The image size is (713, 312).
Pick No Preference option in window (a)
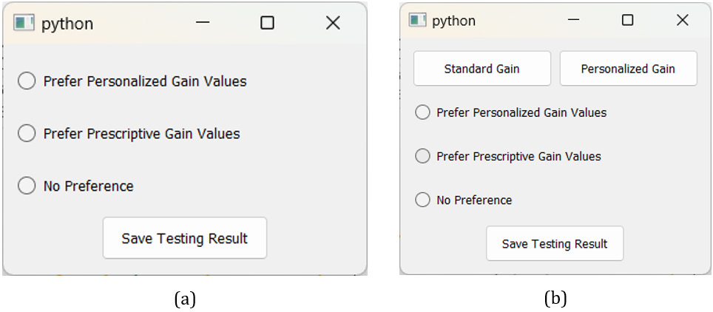[x=27, y=186]
